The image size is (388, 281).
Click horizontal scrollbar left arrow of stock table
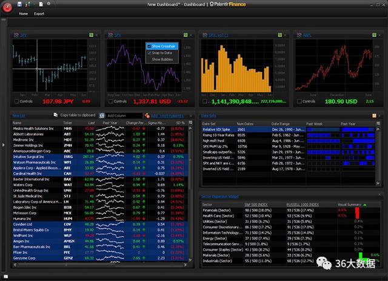(15, 265)
